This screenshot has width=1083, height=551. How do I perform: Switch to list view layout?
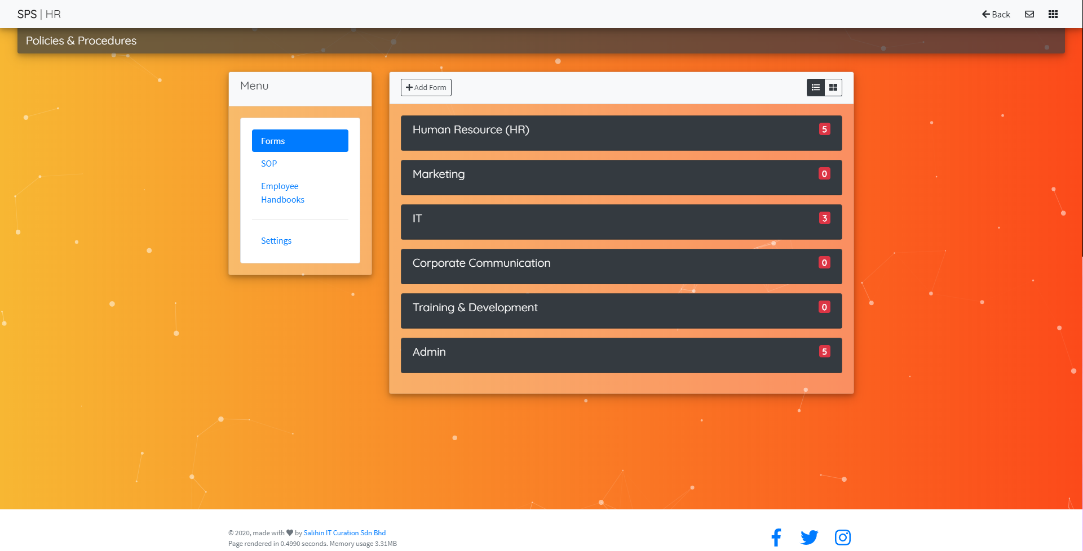click(816, 87)
